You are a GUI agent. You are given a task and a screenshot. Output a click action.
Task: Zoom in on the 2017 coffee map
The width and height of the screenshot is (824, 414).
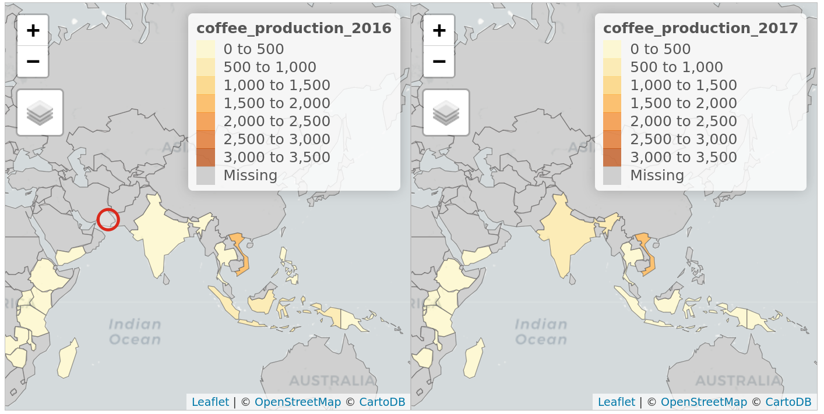439,30
